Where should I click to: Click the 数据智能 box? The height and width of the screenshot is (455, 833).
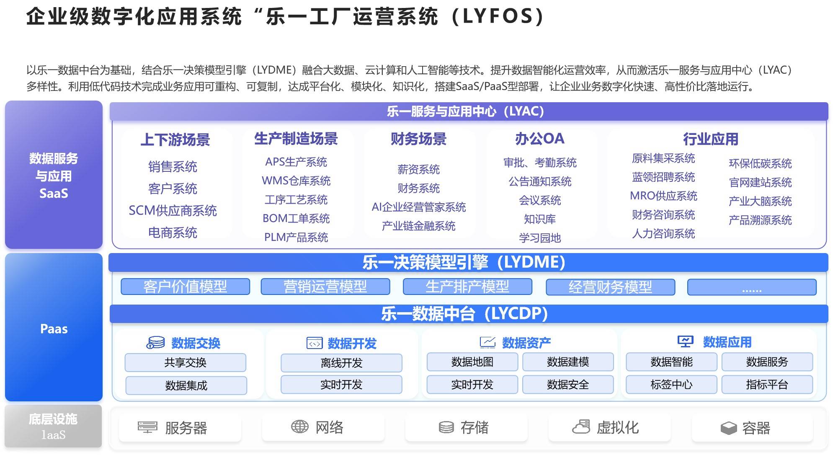(x=671, y=362)
